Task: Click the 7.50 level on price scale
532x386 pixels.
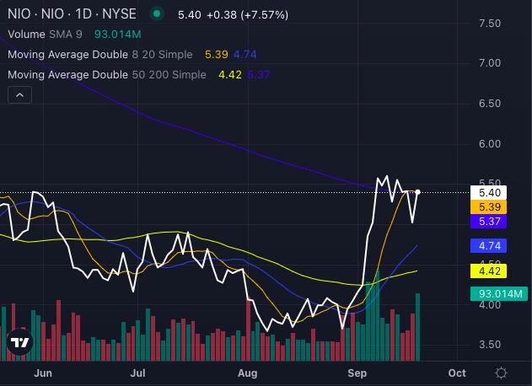Action: (x=490, y=24)
